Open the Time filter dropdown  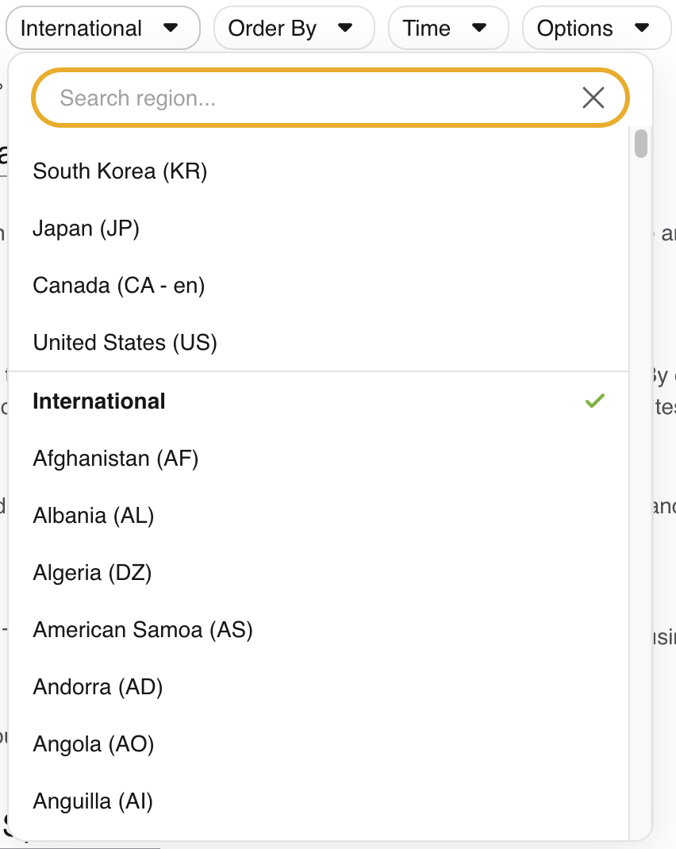click(448, 28)
